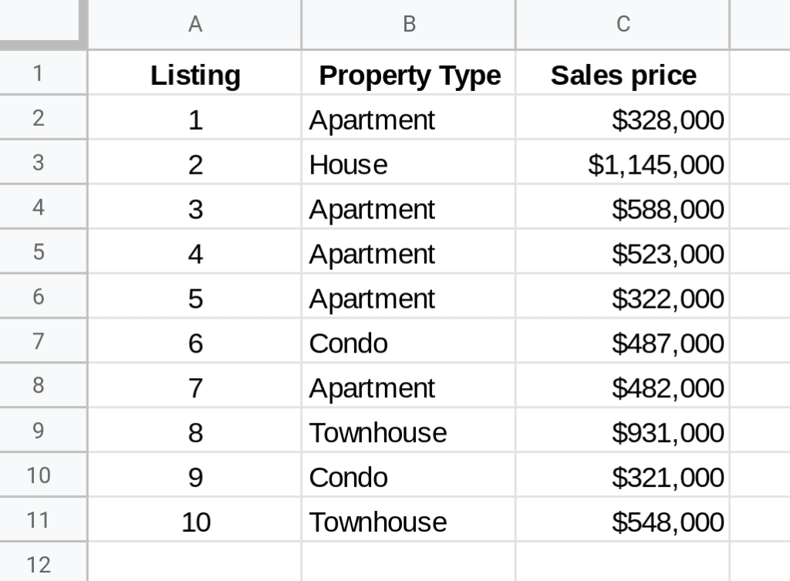Select the $328,000 cell
The width and height of the screenshot is (790, 581).
click(623, 117)
